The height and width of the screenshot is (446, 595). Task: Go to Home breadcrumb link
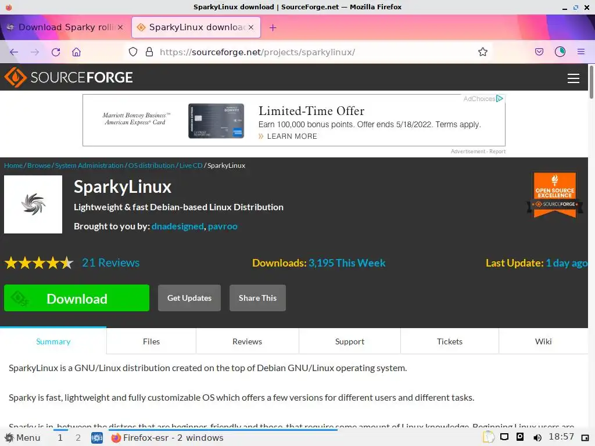(13, 166)
